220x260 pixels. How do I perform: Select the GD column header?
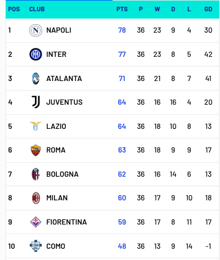click(x=208, y=9)
